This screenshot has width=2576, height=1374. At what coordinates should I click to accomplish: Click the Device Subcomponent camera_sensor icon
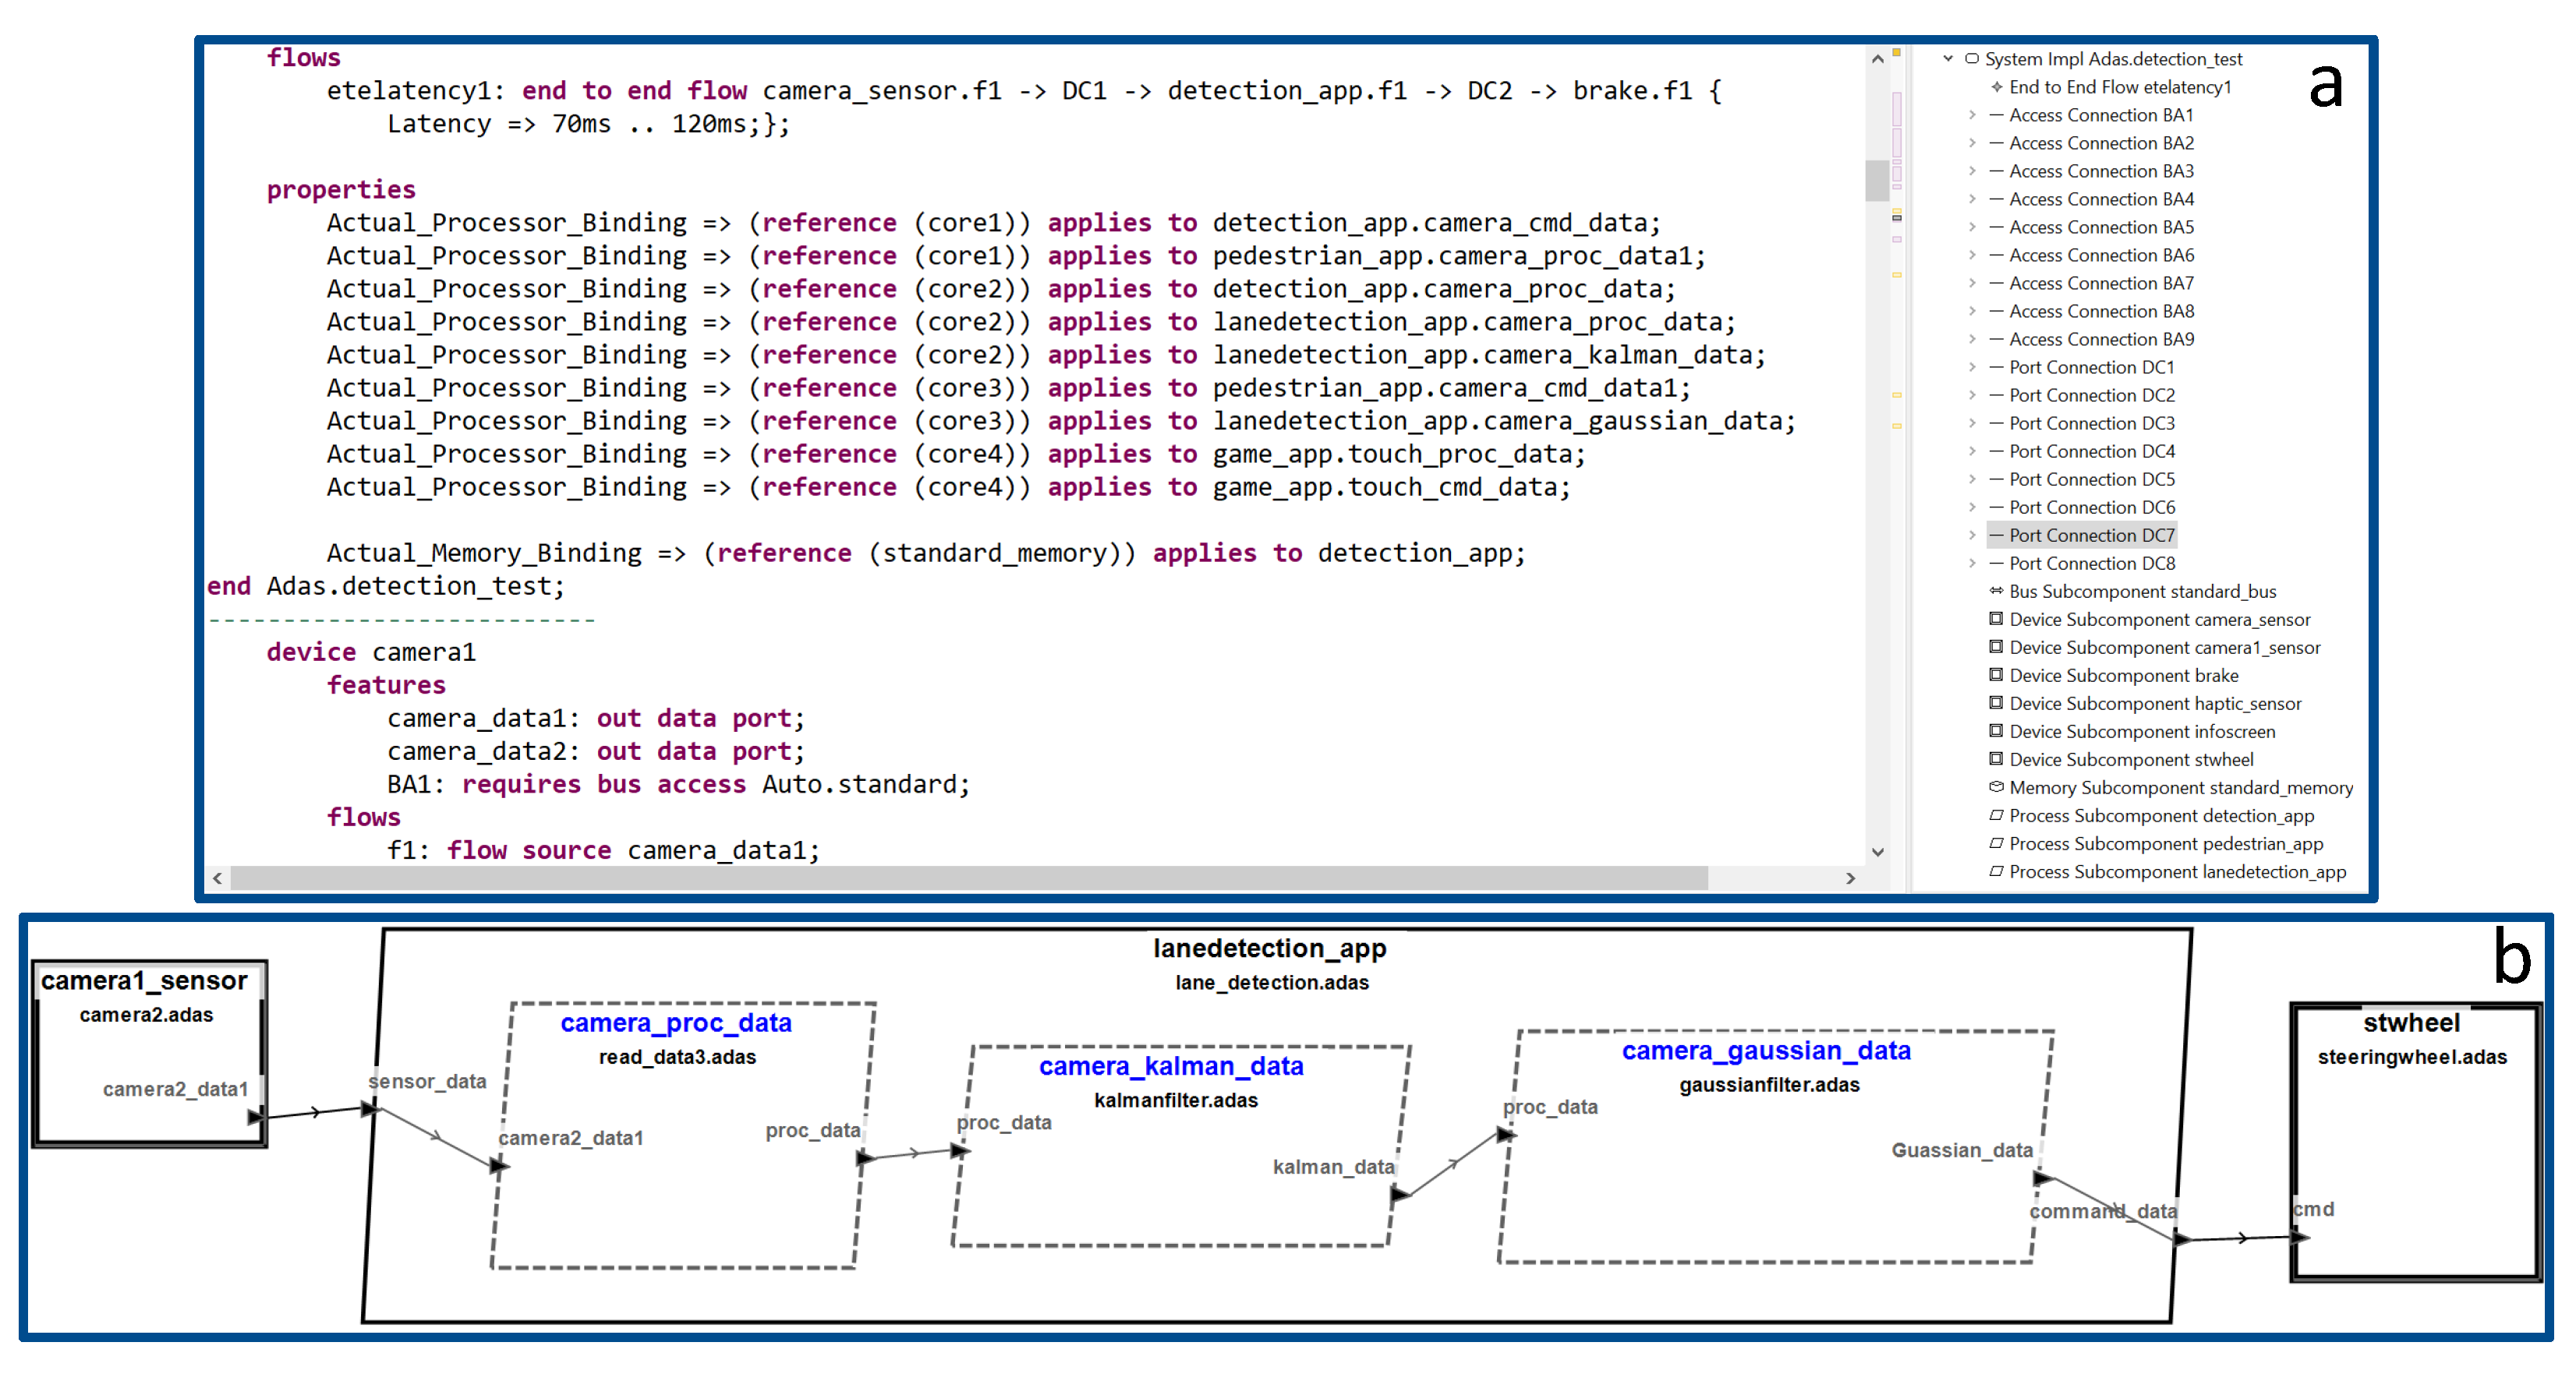[x=1996, y=619]
